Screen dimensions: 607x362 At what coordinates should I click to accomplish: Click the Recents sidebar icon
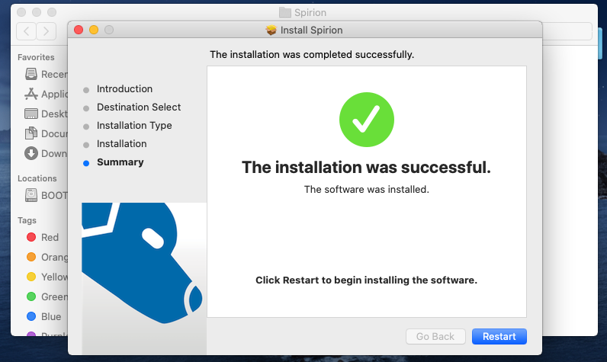(31, 74)
